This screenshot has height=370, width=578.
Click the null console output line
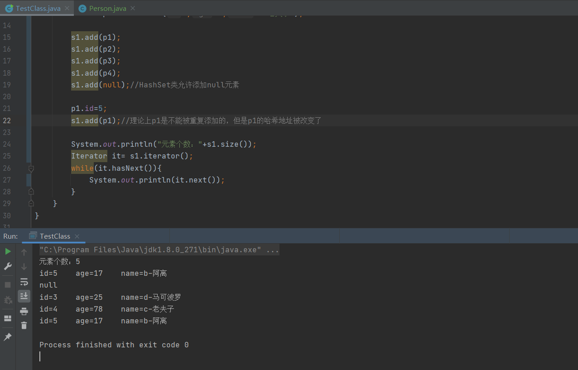point(48,285)
